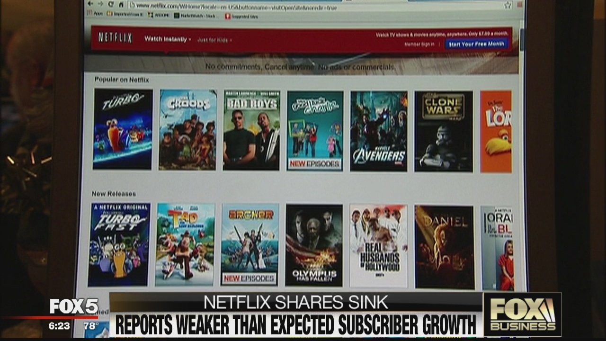Expand the Just for Kids menu
Screen dimensions: 606x341
(214, 40)
